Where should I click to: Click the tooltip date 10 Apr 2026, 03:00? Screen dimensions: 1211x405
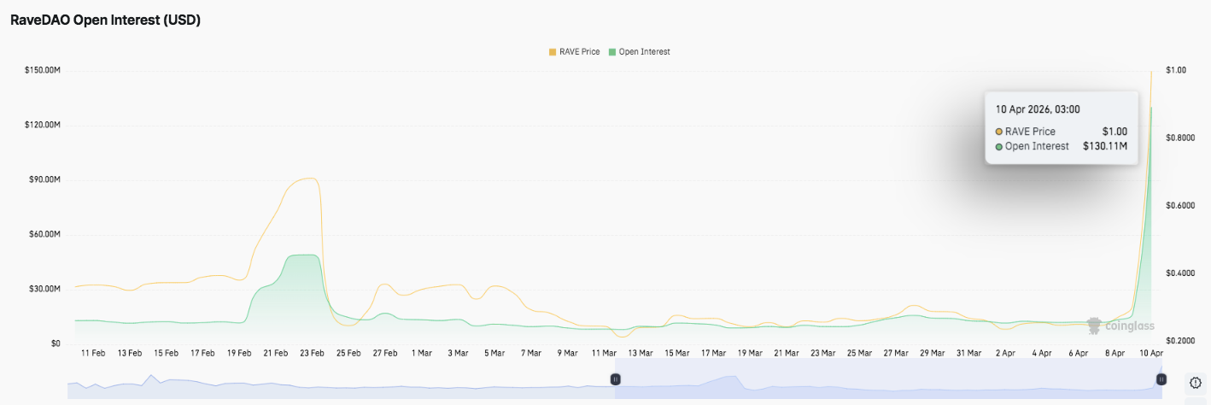(x=1038, y=109)
